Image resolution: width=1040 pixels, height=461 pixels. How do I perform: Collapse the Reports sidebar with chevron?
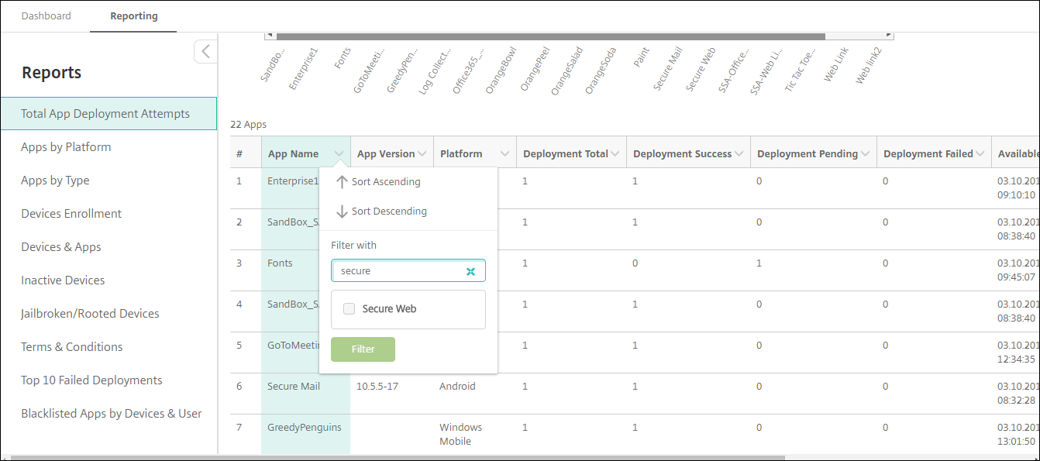pyautogui.click(x=205, y=52)
